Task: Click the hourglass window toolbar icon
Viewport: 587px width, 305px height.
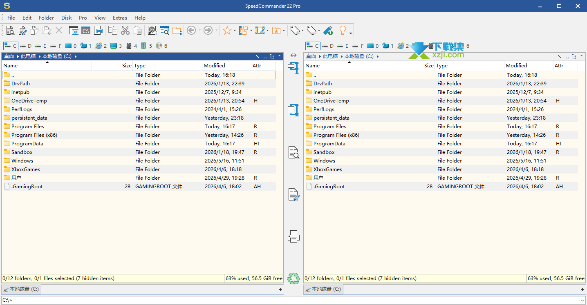Action: pos(74,30)
